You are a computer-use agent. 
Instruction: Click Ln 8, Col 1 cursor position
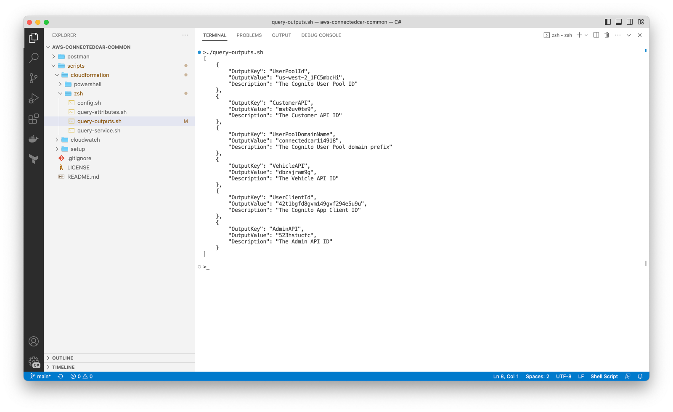coord(506,376)
